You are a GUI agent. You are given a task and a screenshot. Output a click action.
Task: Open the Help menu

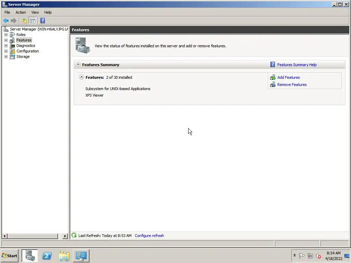pos(48,12)
